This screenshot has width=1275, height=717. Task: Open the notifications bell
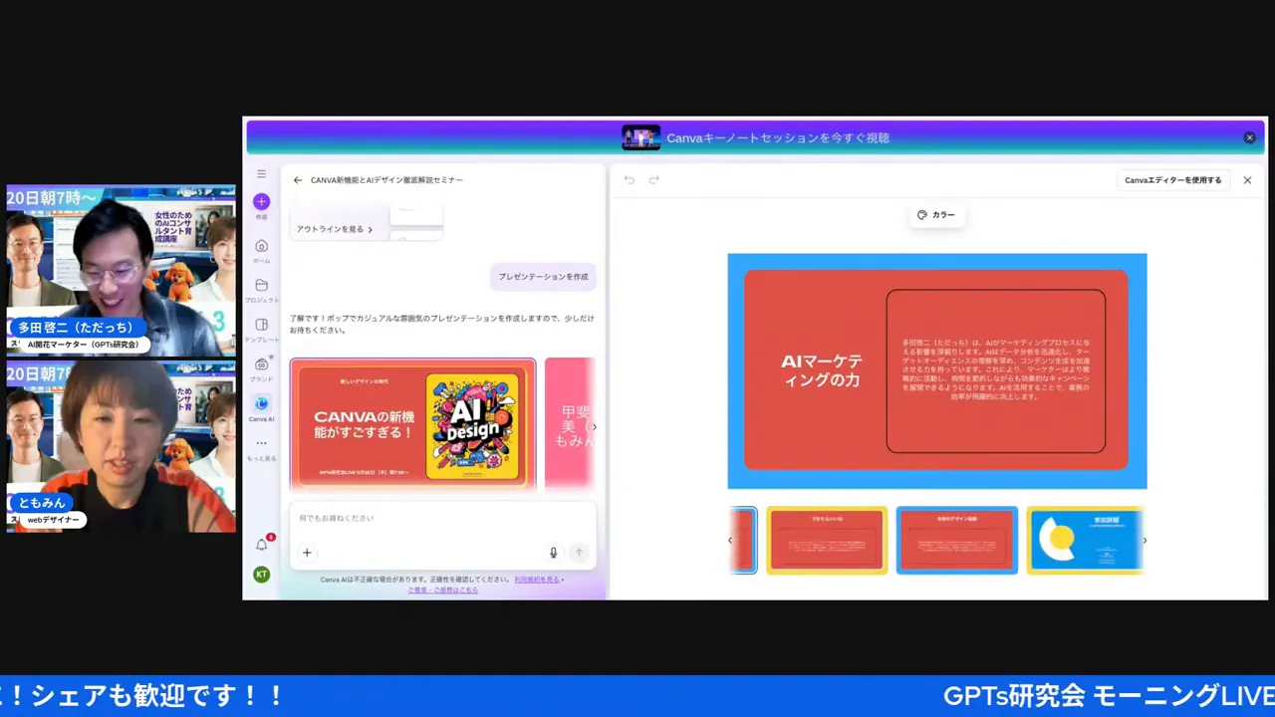click(x=261, y=545)
